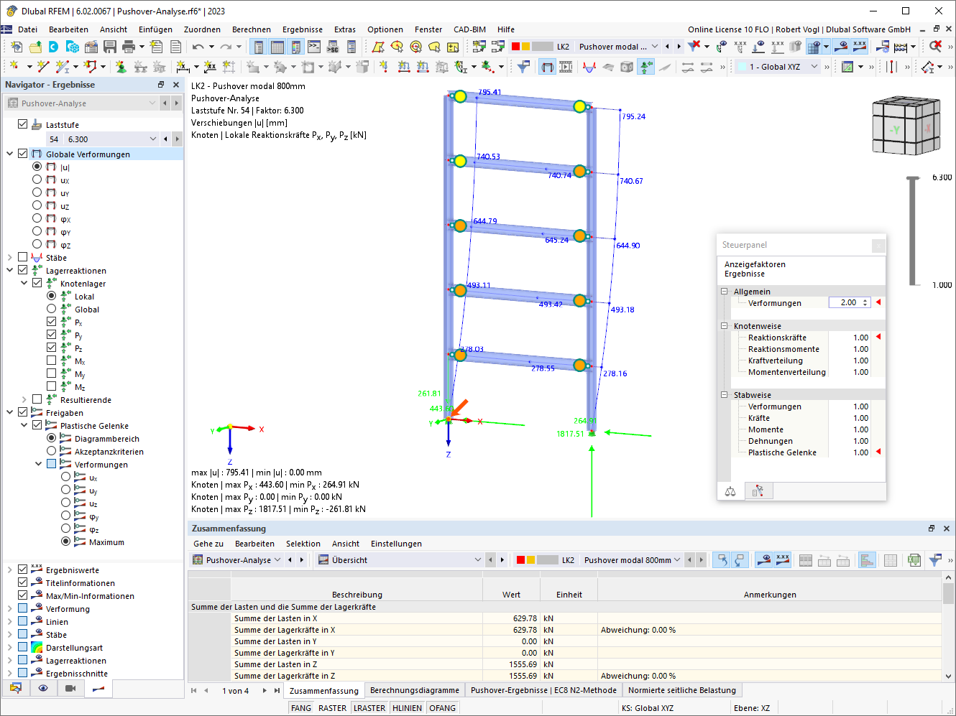956x716 pixels.
Task: Click the new dimension icon
Action: pyautogui.click(x=183, y=67)
